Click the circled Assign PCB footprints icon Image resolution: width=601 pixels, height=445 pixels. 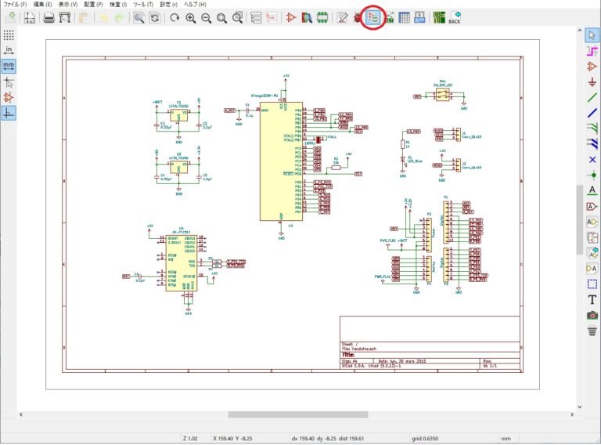pyautogui.click(x=373, y=18)
